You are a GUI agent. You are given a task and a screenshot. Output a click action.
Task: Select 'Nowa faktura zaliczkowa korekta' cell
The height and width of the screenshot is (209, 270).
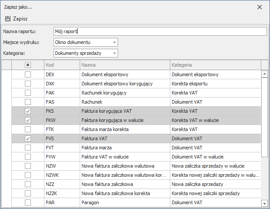[x=125, y=193]
